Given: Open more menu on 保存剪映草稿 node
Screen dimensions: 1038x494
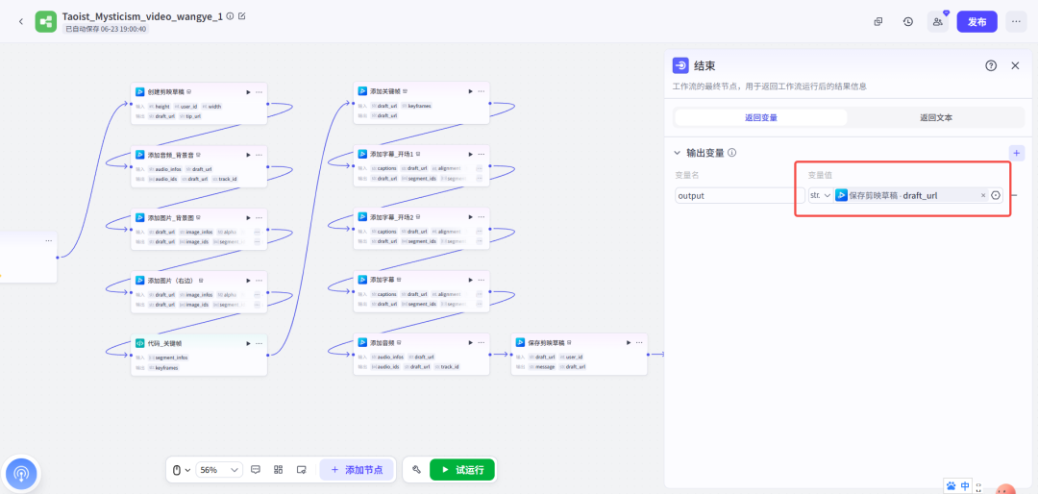Looking at the screenshot, I should (639, 342).
